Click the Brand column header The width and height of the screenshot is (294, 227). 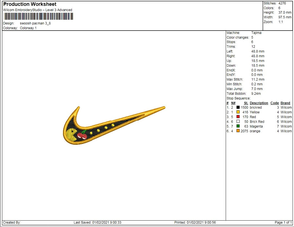(x=285, y=103)
